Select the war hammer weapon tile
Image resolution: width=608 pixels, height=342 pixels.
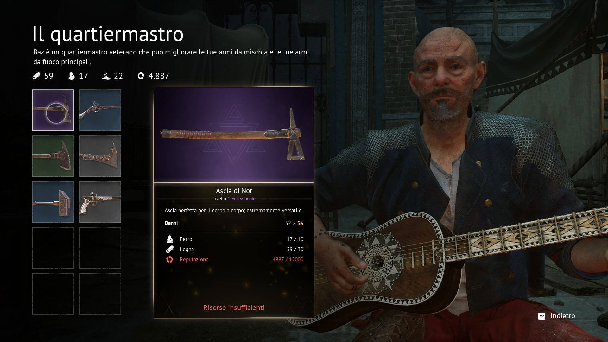53,202
